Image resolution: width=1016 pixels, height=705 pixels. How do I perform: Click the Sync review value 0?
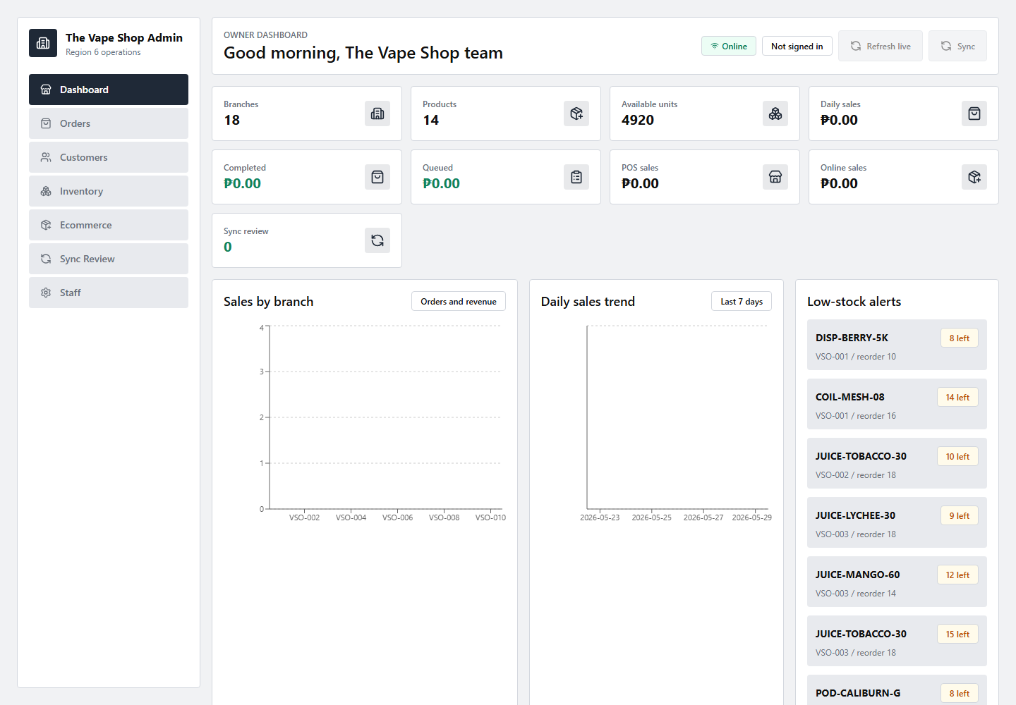coord(228,247)
